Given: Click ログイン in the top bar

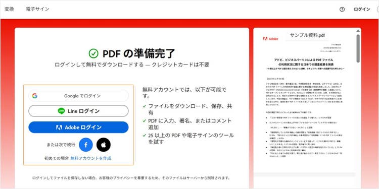Looking at the screenshot, I should point(362,9).
